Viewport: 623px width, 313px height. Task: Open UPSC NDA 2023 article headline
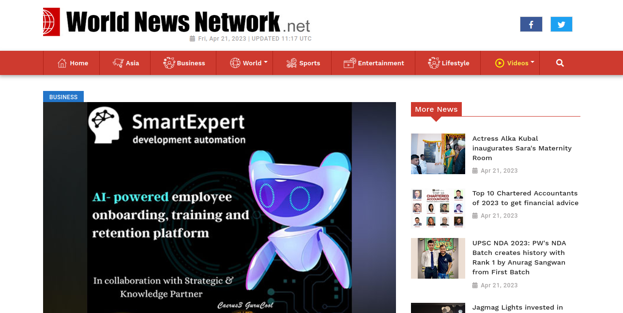(x=519, y=257)
